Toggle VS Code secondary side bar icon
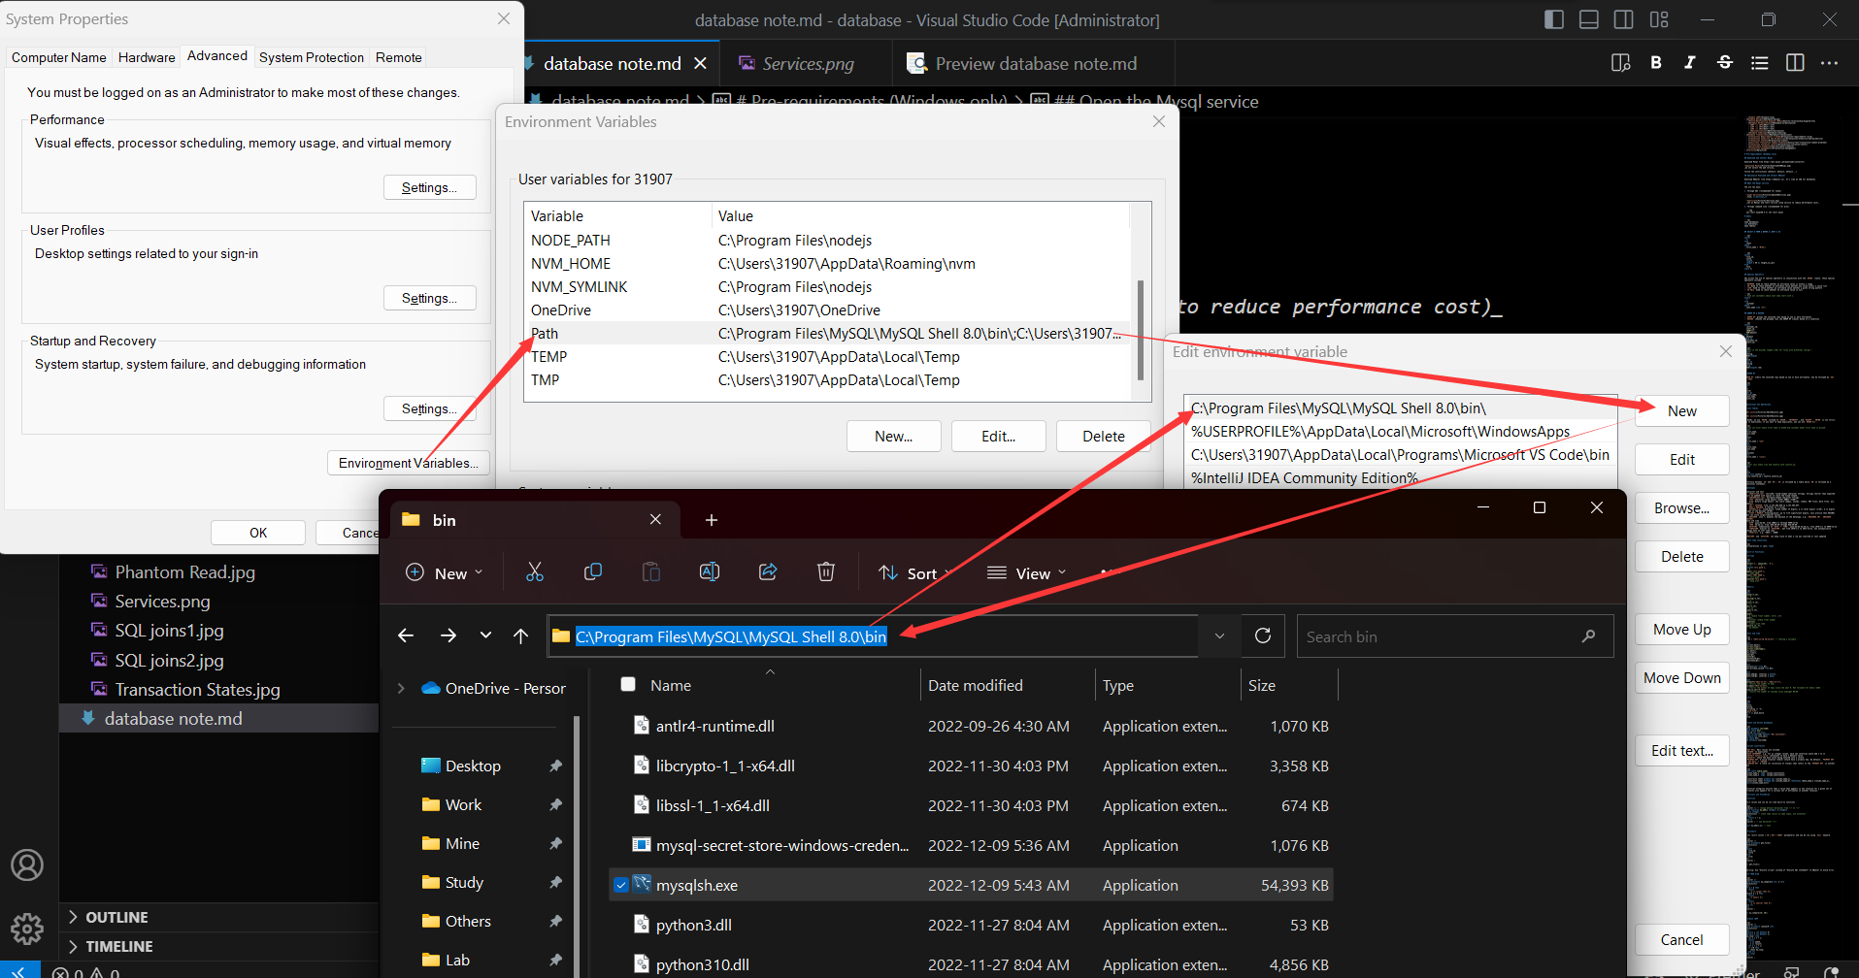The height and width of the screenshot is (978, 1859). (1623, 19)
